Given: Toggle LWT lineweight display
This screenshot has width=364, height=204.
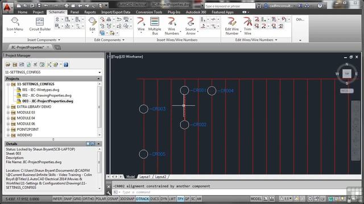Looking at the screenshot, I should tap(172, 199).
